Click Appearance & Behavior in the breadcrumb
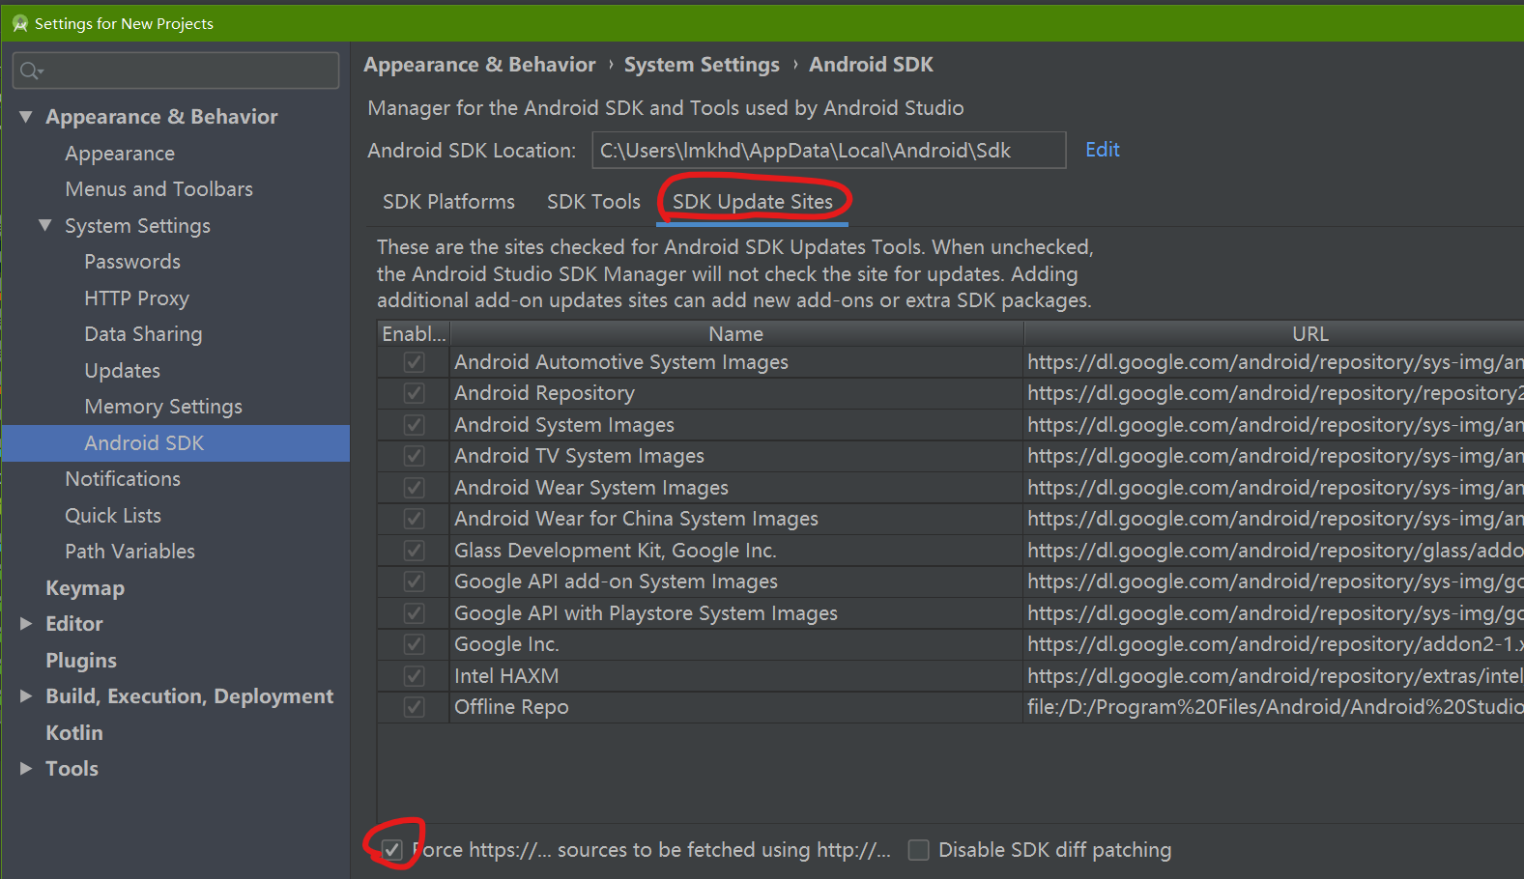1524x879 pixels. coord(480,65)
